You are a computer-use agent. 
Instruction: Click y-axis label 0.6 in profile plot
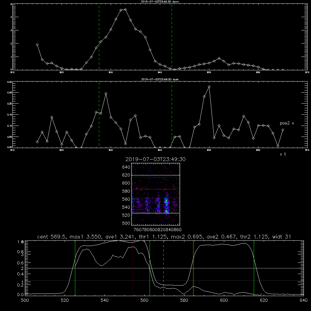click(20, 263)
